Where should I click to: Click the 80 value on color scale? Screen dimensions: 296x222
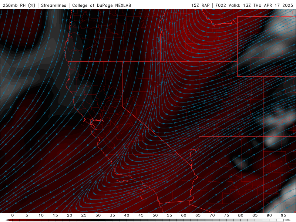[240, 215]
